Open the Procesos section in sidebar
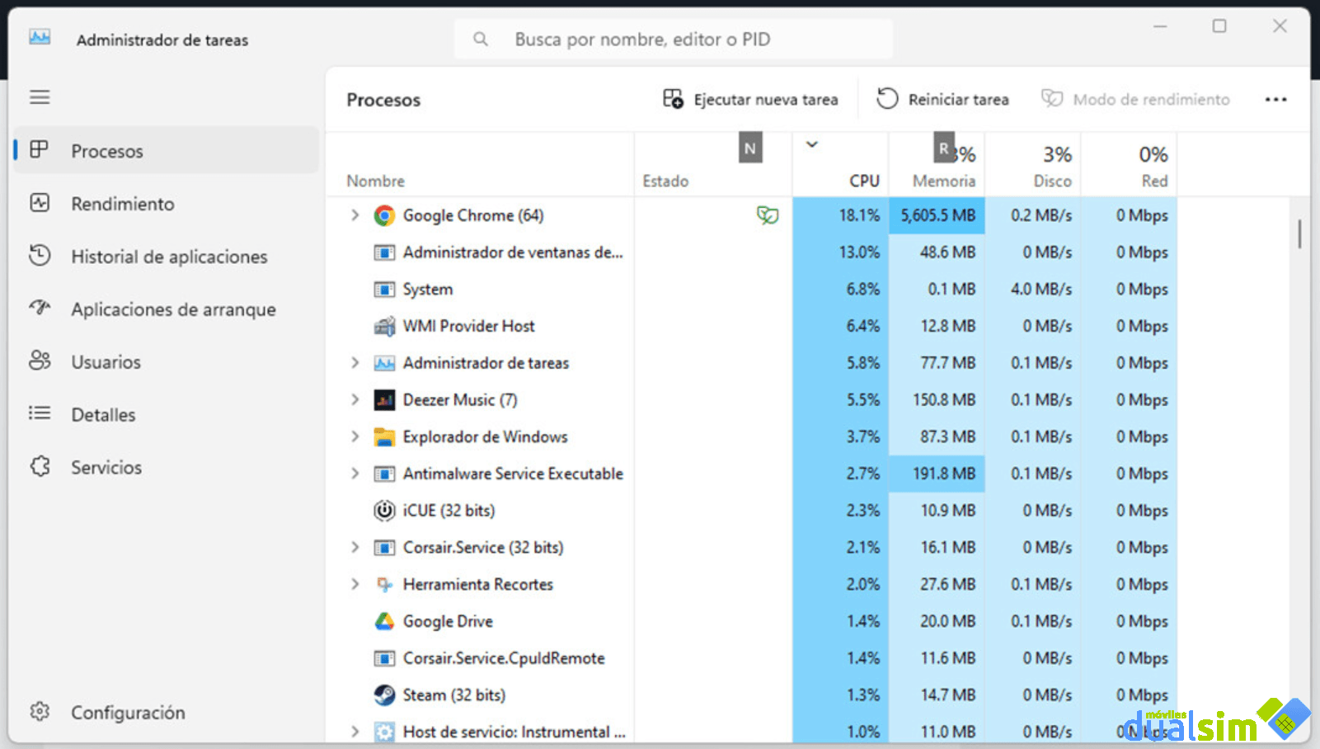 pyautogui.click(x=167, y=150)
